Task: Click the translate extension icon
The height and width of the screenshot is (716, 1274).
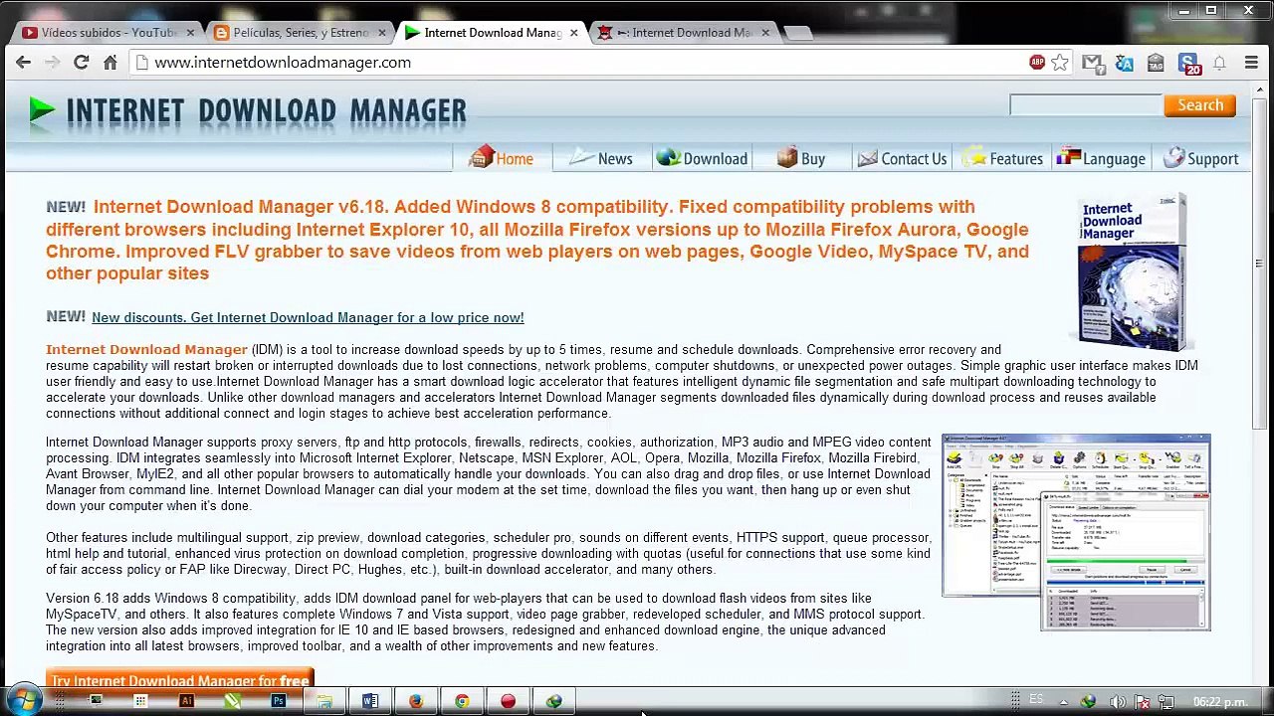Action: (x=1125, y=63)
